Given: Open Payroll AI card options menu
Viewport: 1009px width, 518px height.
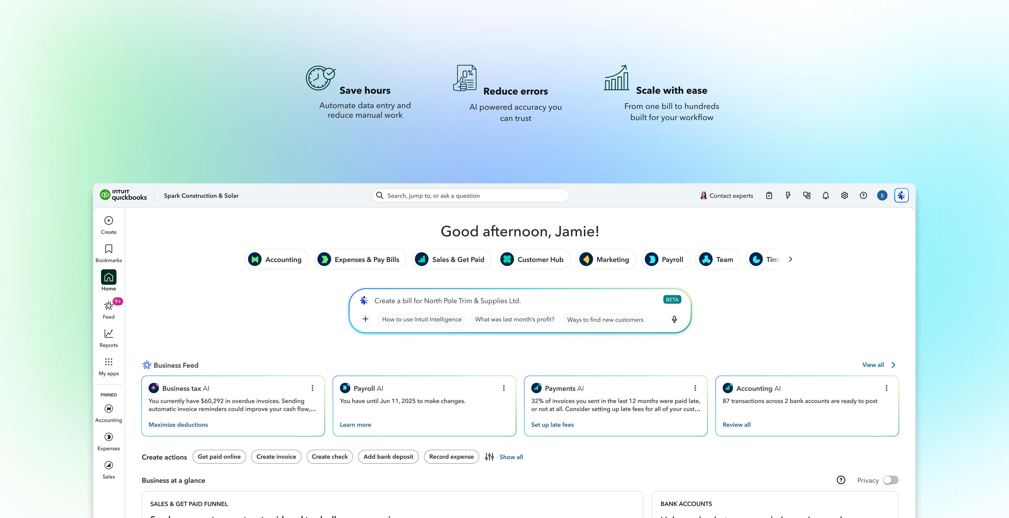Looking at the screenshot, I should pos(504,388).
